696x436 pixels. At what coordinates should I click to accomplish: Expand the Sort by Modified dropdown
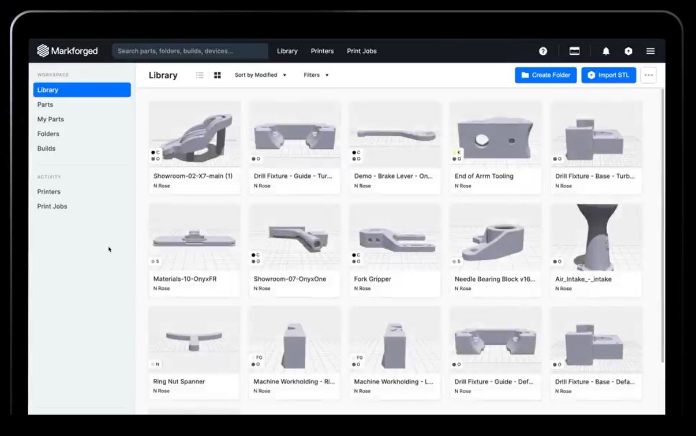click(260, 75)
